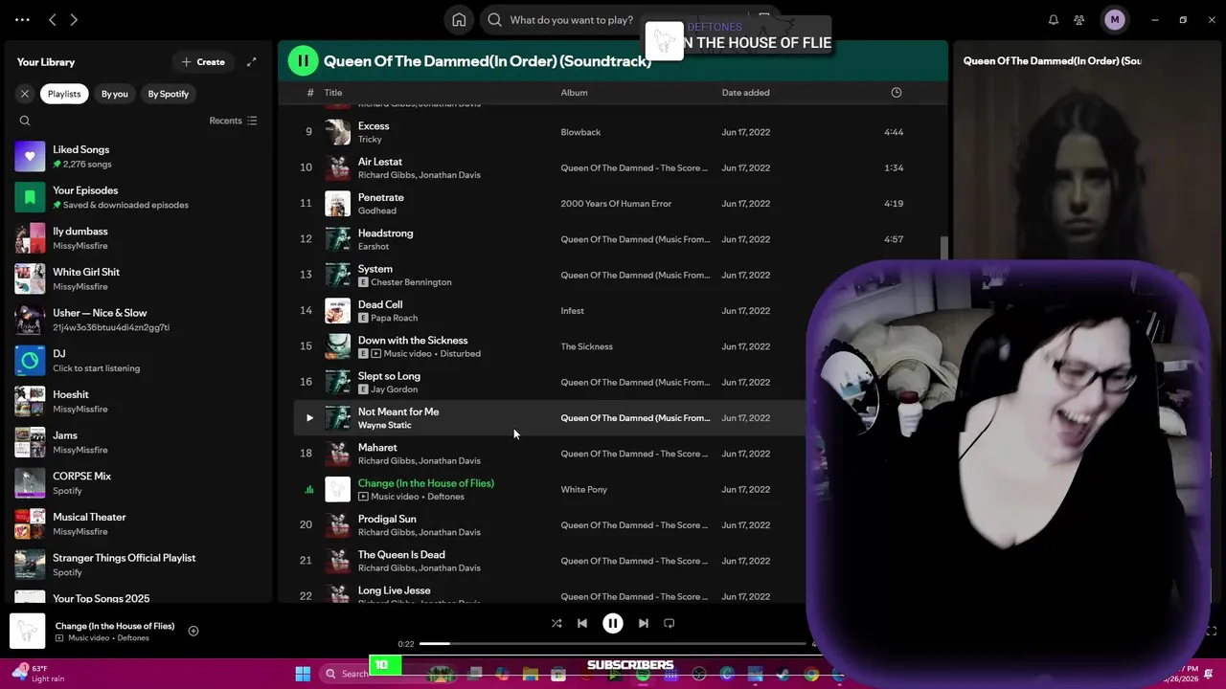This screenshot has width=1226, height=689.
Task: Sort by the Album column header
Action: [575, 93]
